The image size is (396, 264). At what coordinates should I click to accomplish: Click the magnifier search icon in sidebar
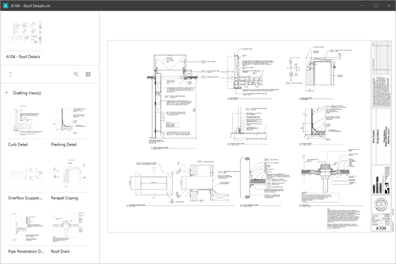[x=76, y=74]
